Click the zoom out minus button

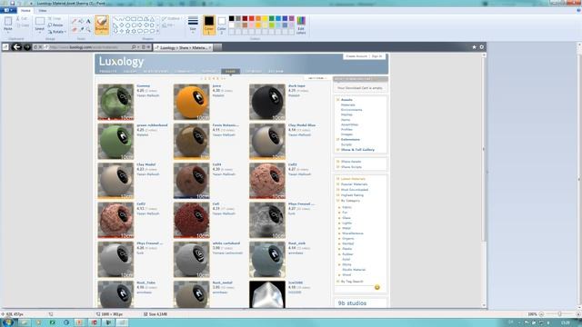click(x=541, y=314)
